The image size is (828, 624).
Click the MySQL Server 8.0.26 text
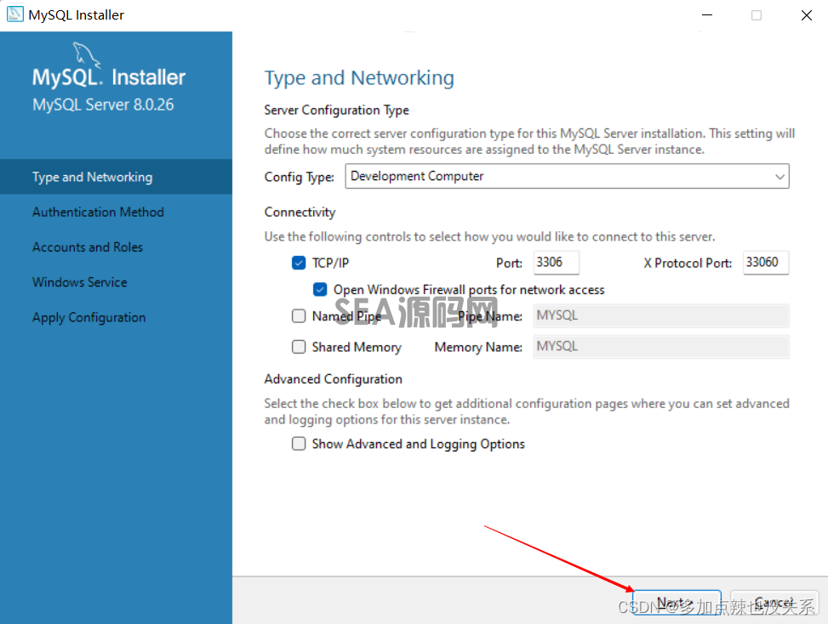click(x=103, y=105)
